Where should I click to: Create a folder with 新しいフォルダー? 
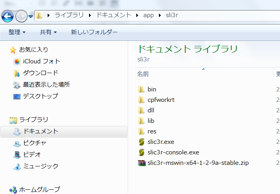click(94, 32)
